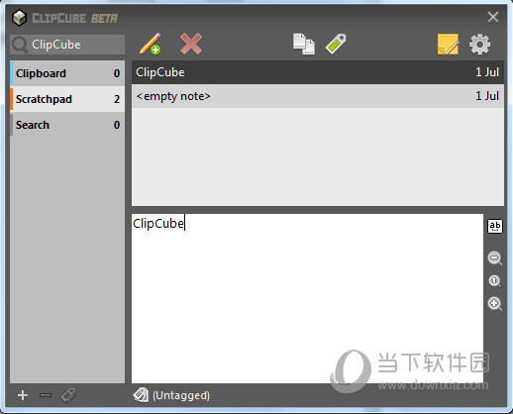Click the zoom in magnifier icon
This screenshot has height=414, width=513.
pos(495,303)
